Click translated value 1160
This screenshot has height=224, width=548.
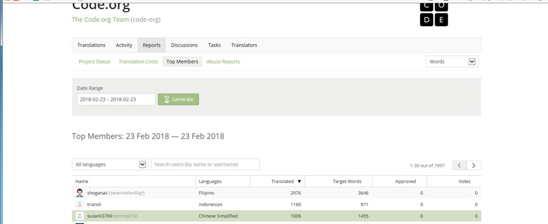tap(296, 205)
